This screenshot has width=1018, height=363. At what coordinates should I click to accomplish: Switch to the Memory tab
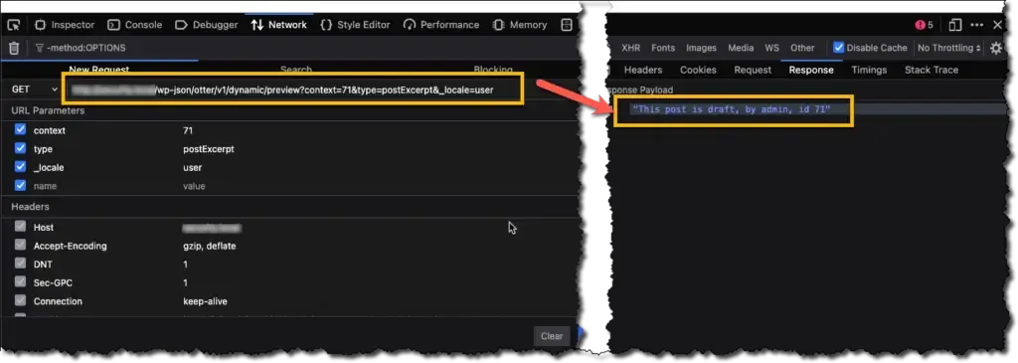pyautogui.click(x=520, y=25)
